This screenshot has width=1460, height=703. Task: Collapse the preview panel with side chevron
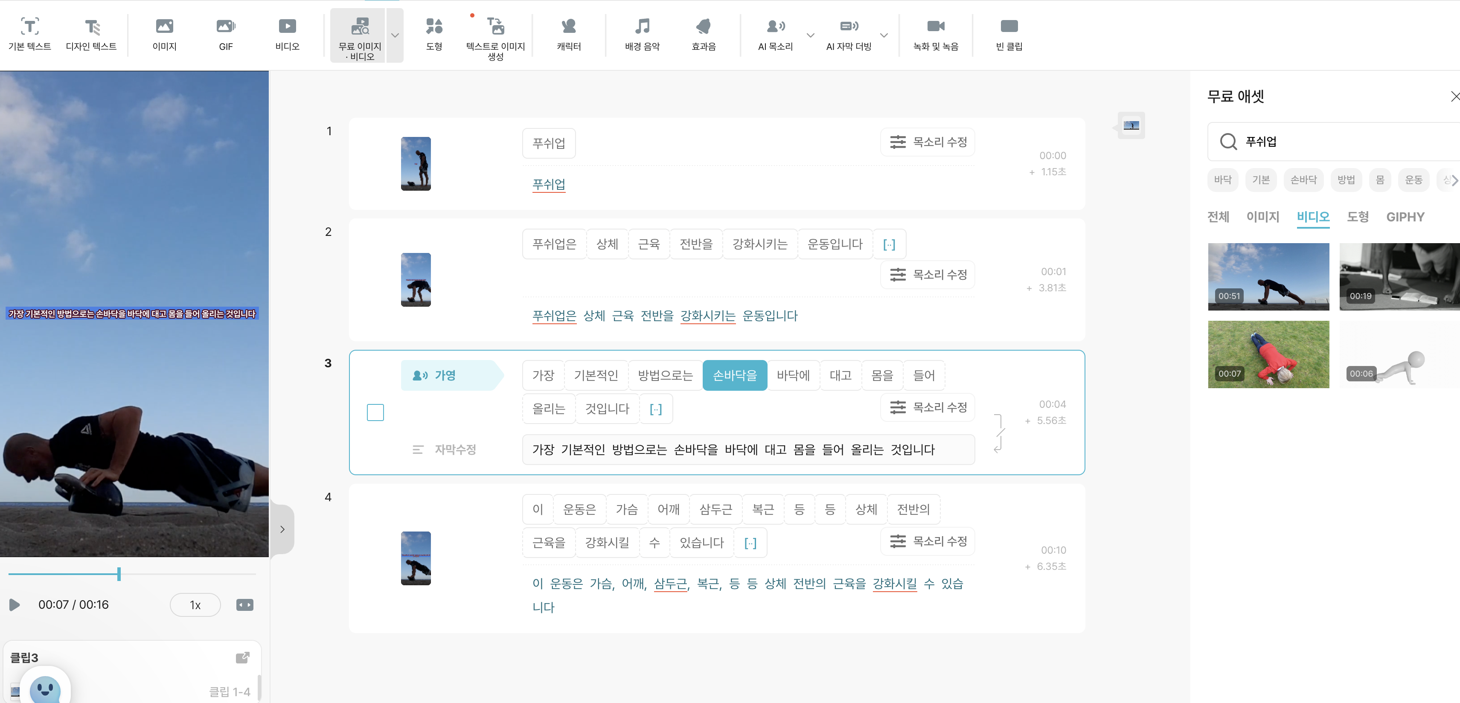282,529
